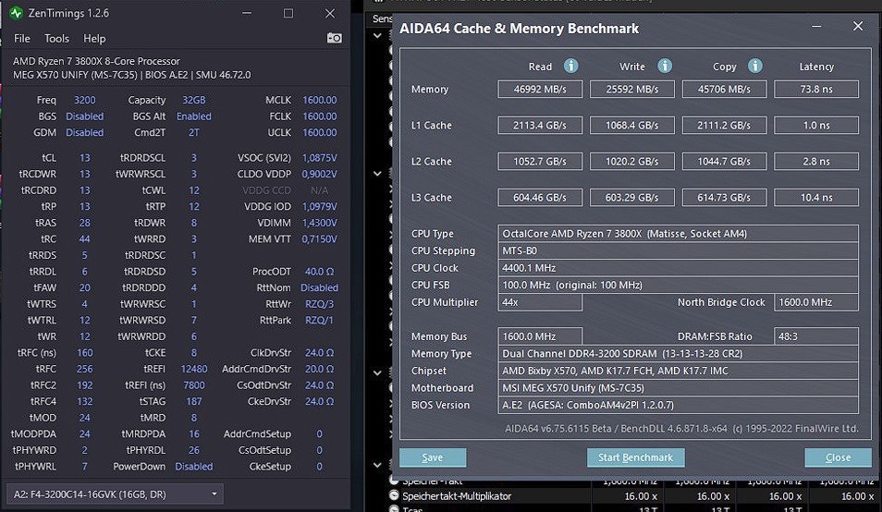Viewport: 882px width, 512px height.
Task: Click the tREFI value 12480
Action: [x=193, y=370]
